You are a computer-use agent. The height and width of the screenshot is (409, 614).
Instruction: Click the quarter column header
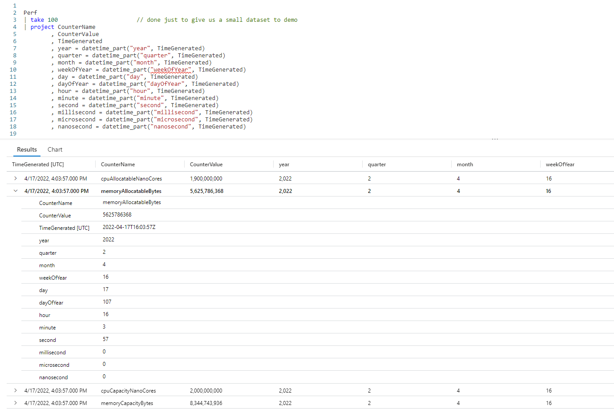tap(377, 164)
